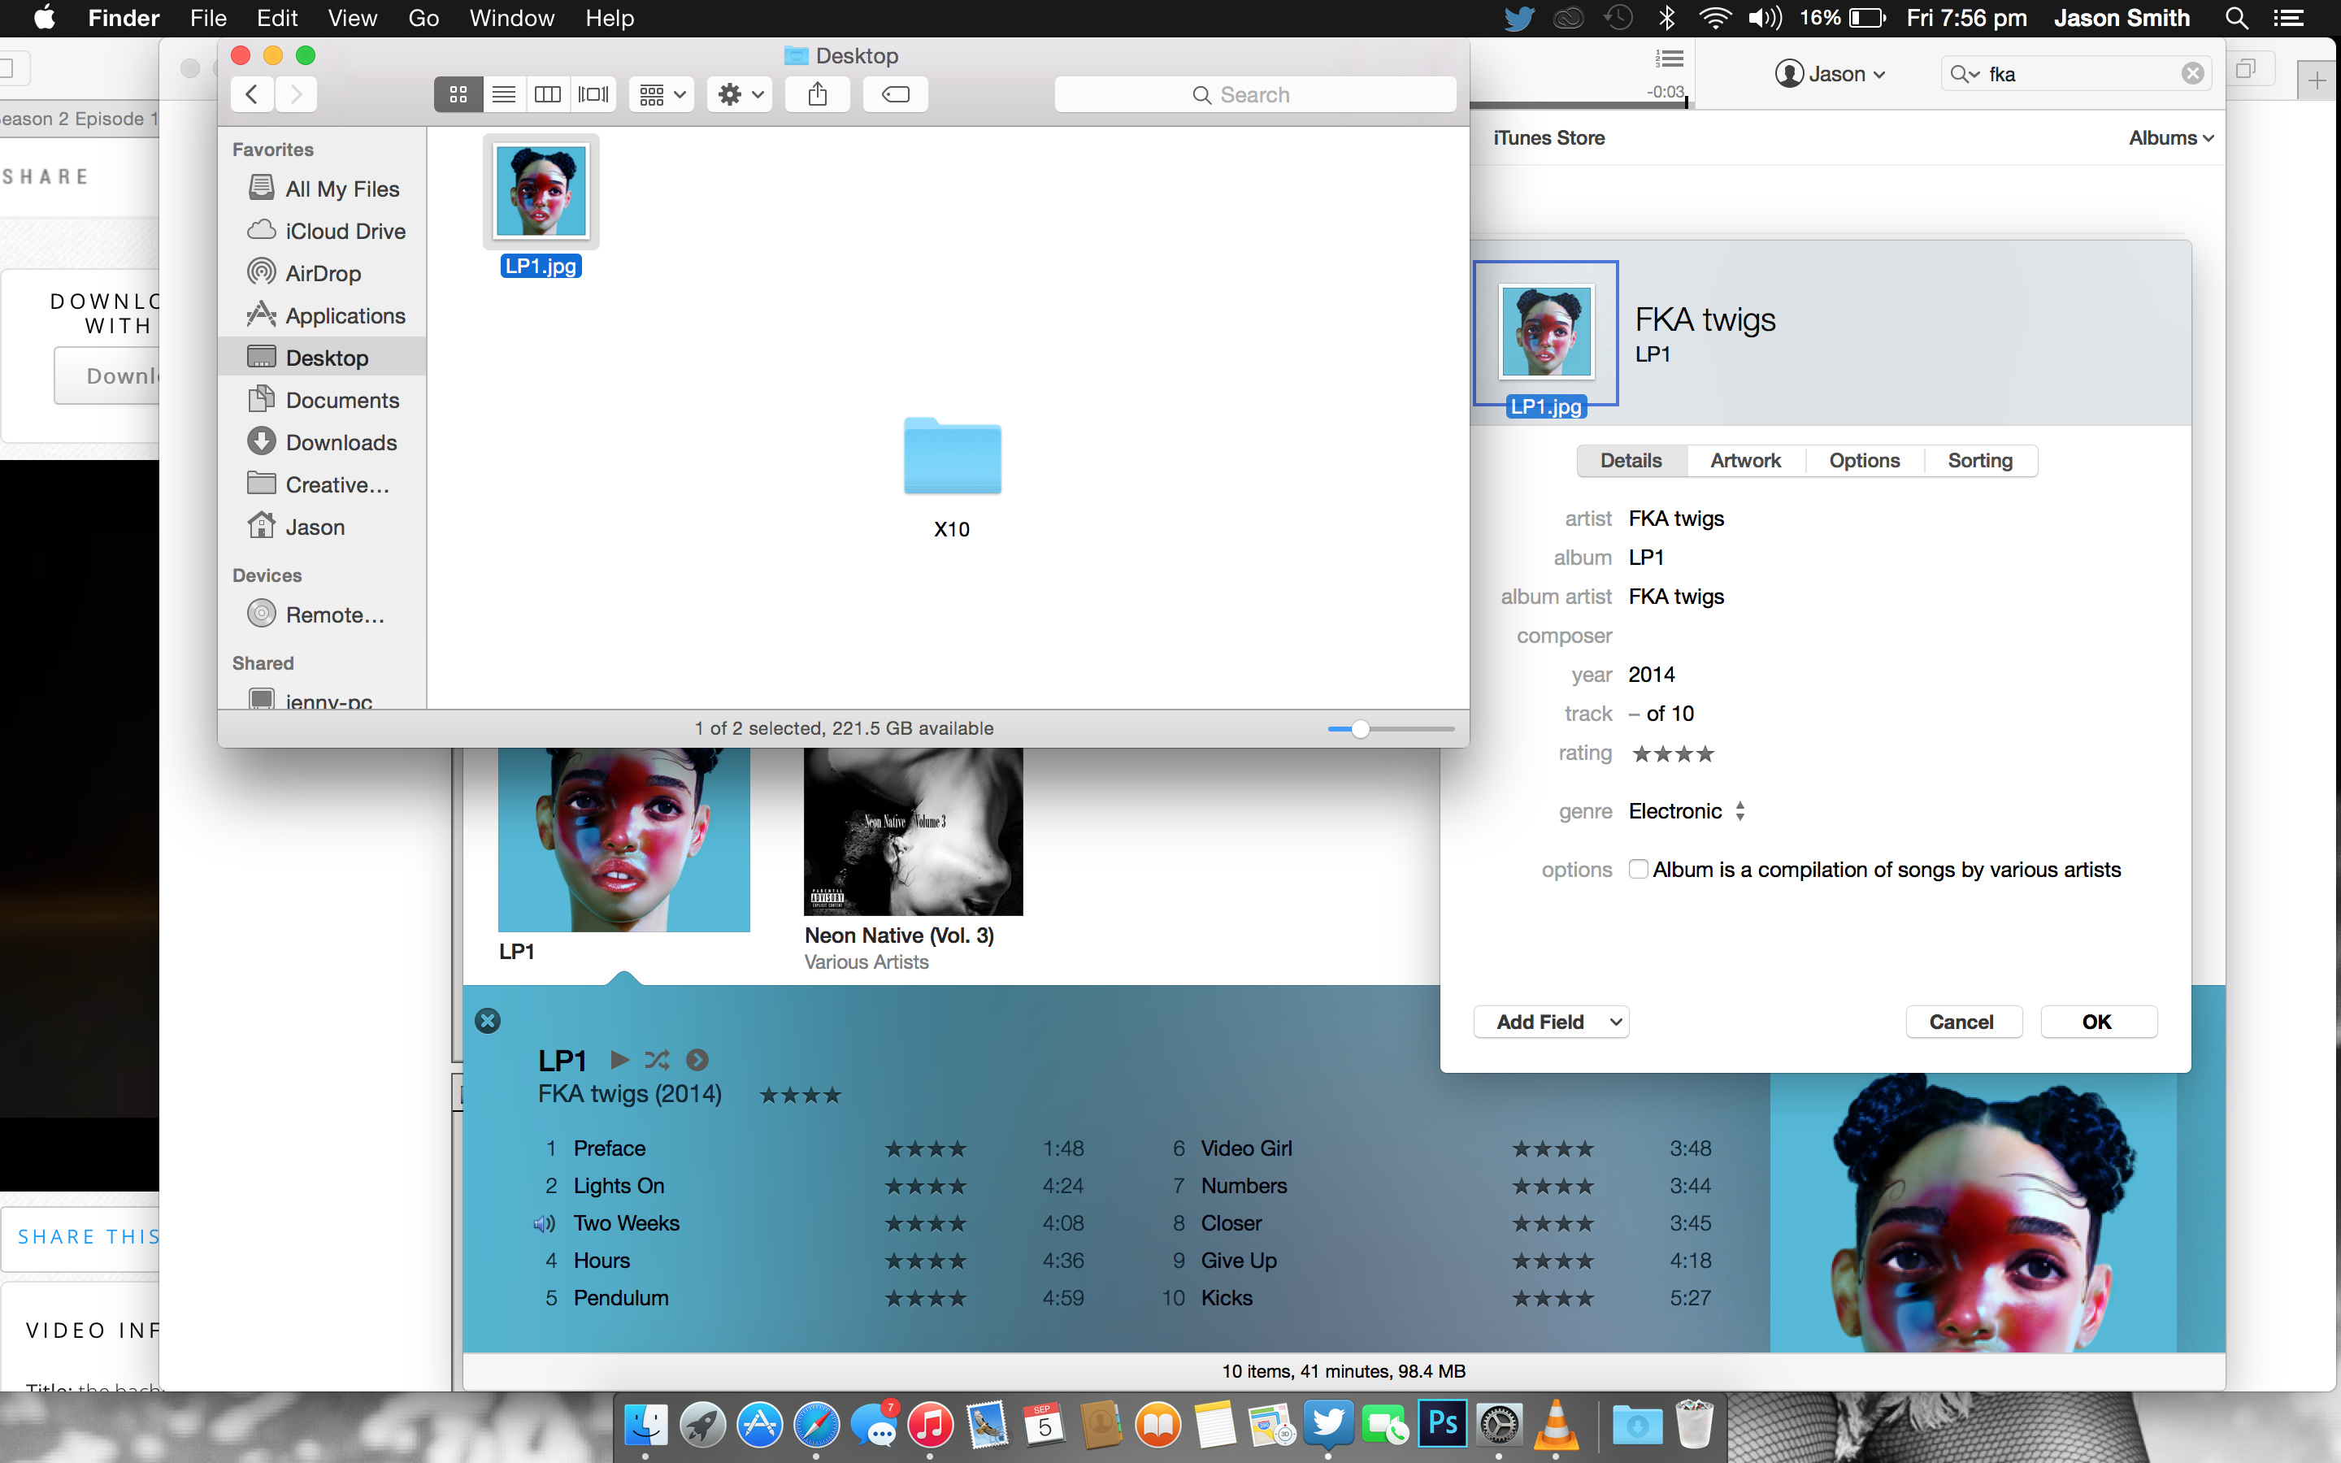Screen dimensions: 2341x1463
Task: Open LP1 album more options arrow
Action: [x=697, y=1060]
